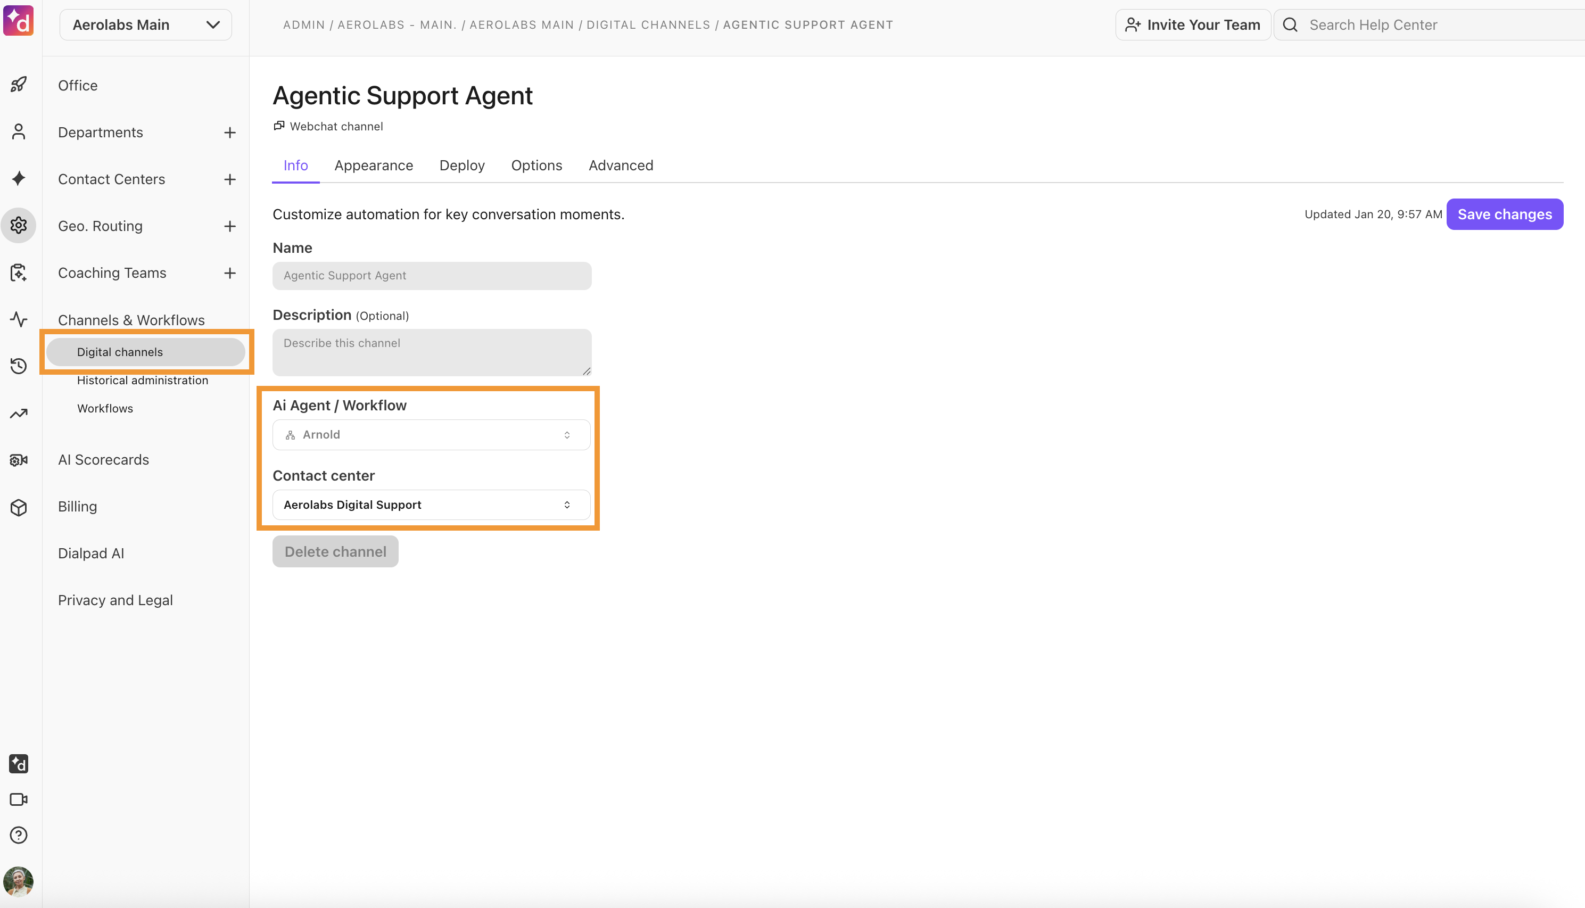Image resolution: width=1585 pixels, height=908 pixels.
Task: Open Billing settings
Action: tap(78, 506)
